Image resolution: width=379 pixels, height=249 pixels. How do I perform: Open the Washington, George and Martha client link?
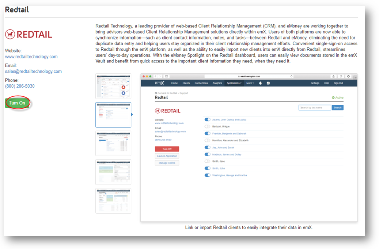(x=230, y=175)
